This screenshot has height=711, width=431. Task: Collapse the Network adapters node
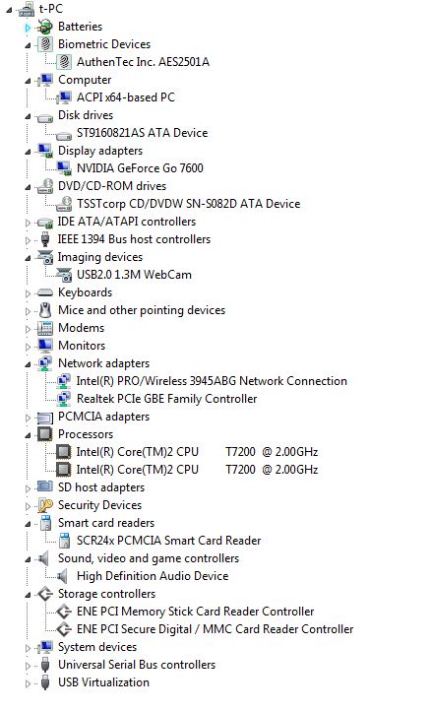(29, 364)
